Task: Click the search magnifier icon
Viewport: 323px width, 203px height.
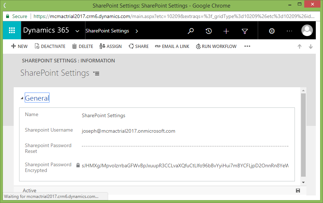Action: [191, 31]
